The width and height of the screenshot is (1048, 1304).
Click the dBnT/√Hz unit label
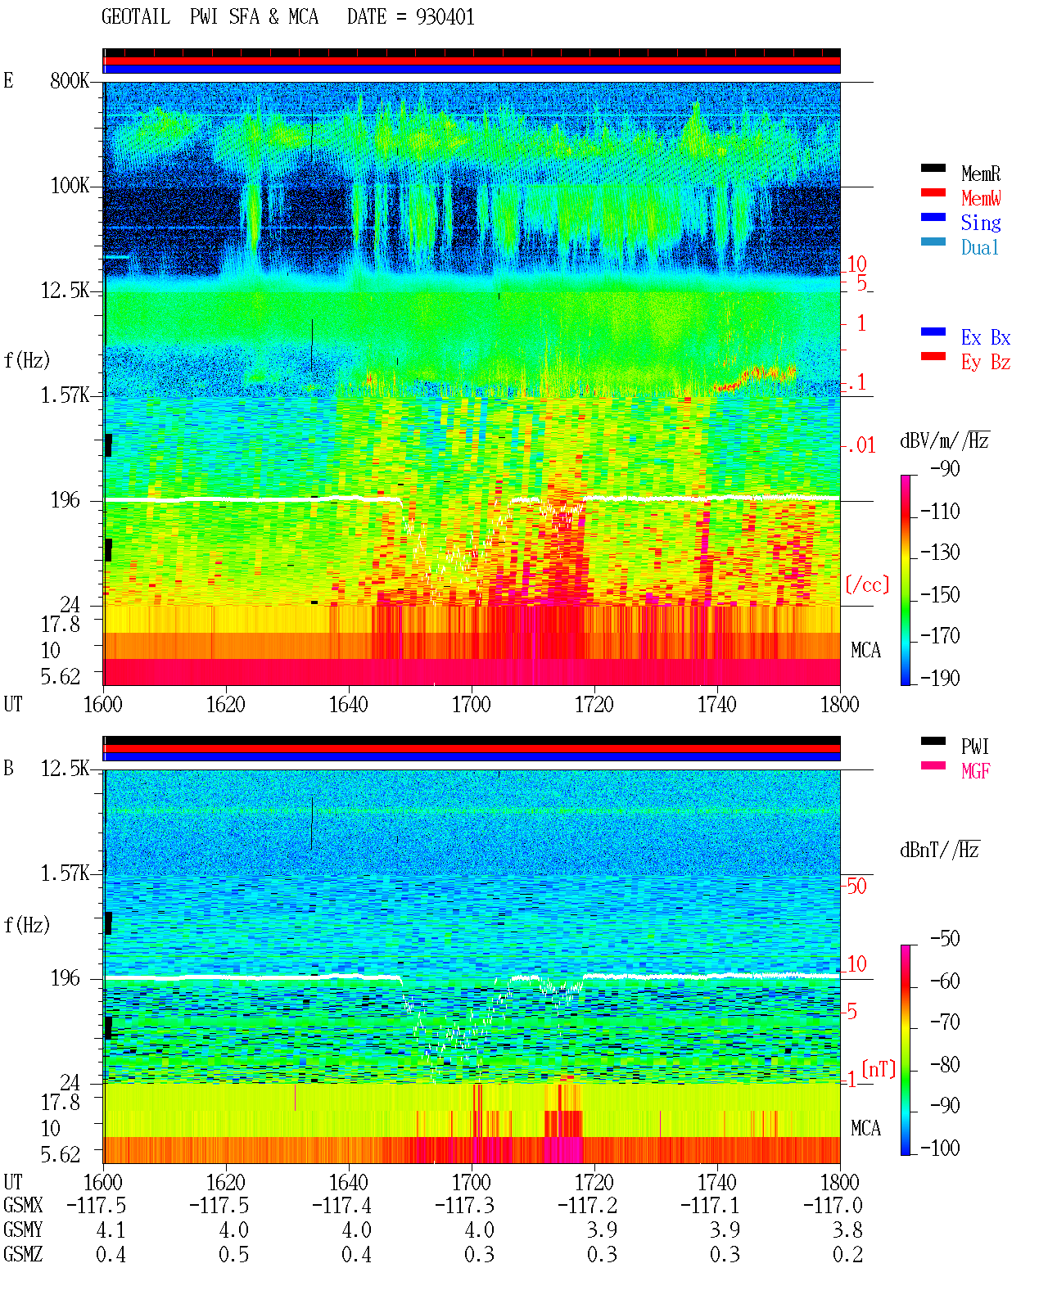(x=940, y=850)
